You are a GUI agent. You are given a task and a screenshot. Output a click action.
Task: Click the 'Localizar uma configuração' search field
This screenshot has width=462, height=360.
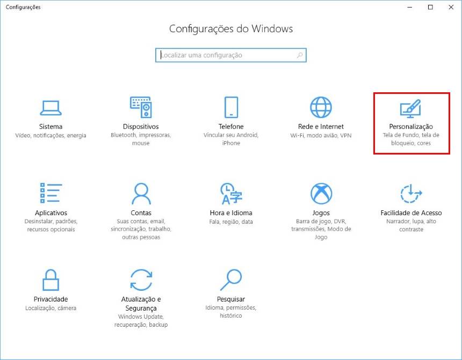(226, 55)
